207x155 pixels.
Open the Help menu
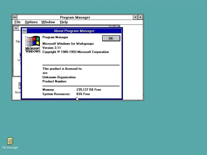click(x=64, y=22)
